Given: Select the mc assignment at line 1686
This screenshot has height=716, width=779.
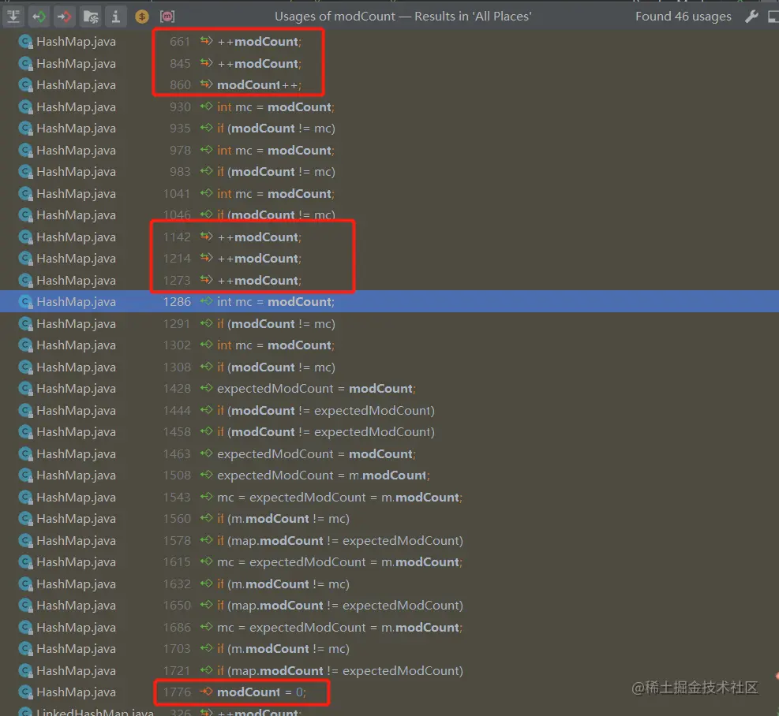Looking at the screenshot, I should [x=390, y=627].
